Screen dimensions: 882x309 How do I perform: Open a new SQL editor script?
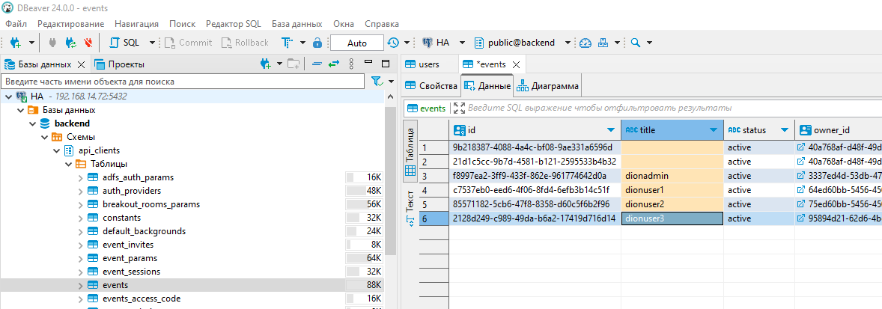click(124, 42)
